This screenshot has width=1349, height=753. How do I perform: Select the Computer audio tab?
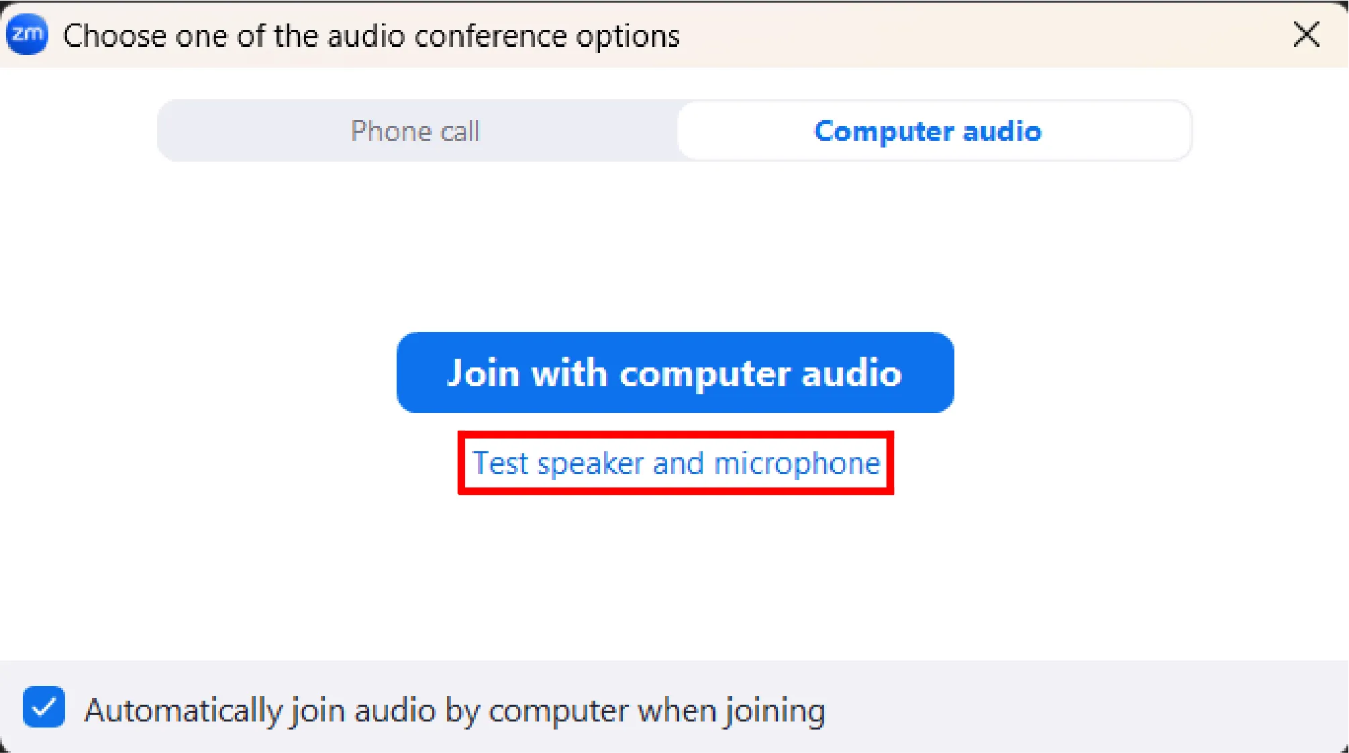pyautogui.click(x=928, y=131)
